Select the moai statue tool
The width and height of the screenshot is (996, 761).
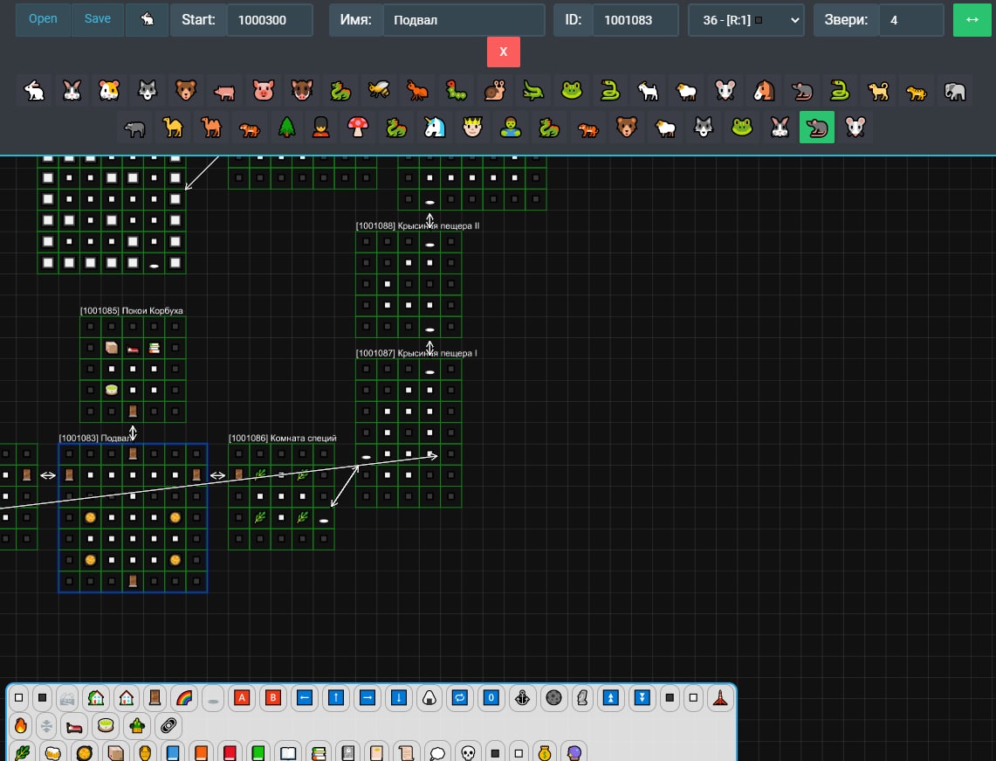(582, 698)
